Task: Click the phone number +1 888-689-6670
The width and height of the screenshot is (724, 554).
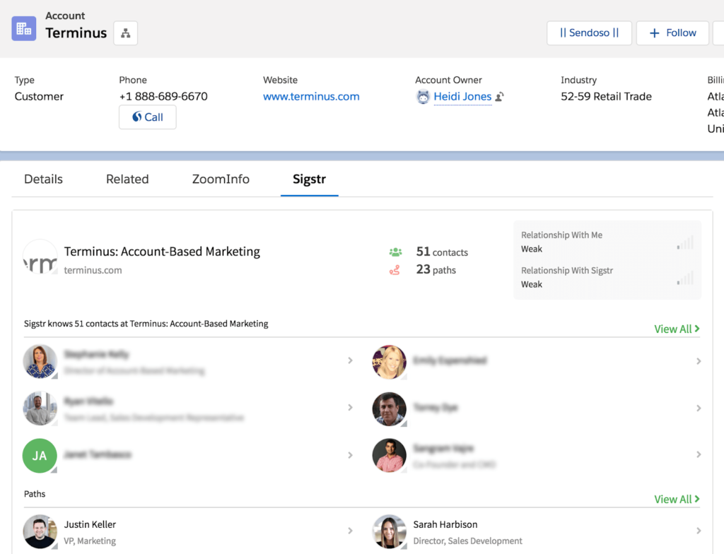Action: tap(163, 97)
